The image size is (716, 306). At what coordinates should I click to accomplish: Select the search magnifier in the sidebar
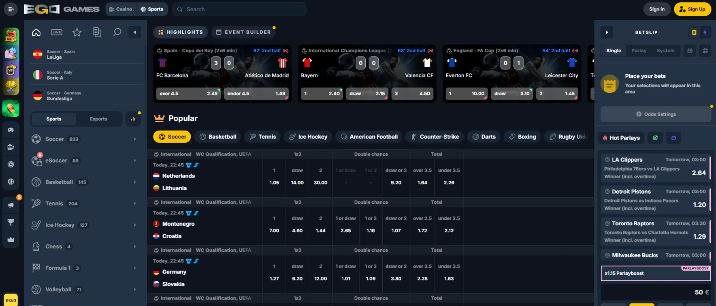tap(117, 32)
